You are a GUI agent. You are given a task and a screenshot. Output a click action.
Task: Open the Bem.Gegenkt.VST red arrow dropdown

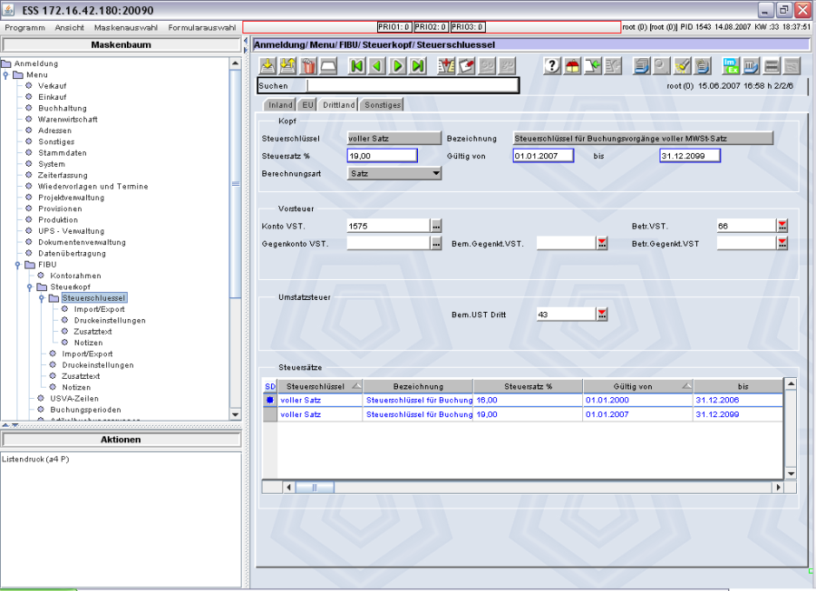tap(602, 244)
